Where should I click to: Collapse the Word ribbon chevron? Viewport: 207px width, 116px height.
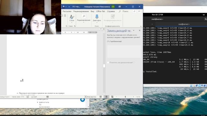141,26
